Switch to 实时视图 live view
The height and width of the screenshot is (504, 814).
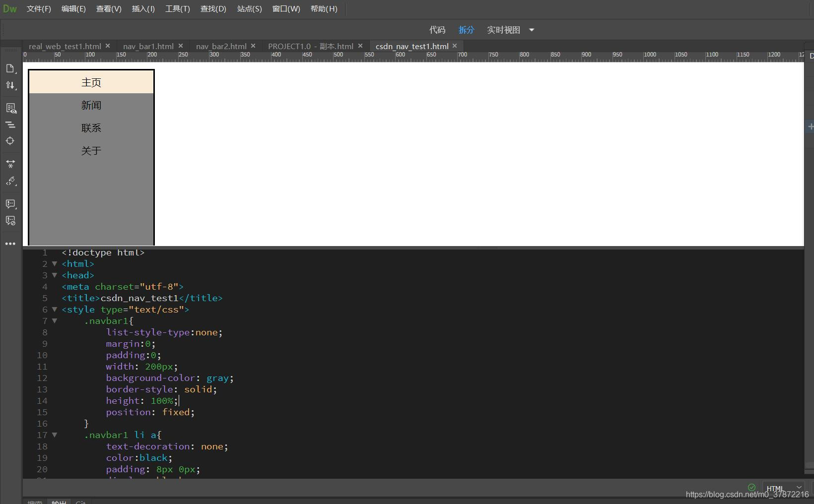click(503, 30)
